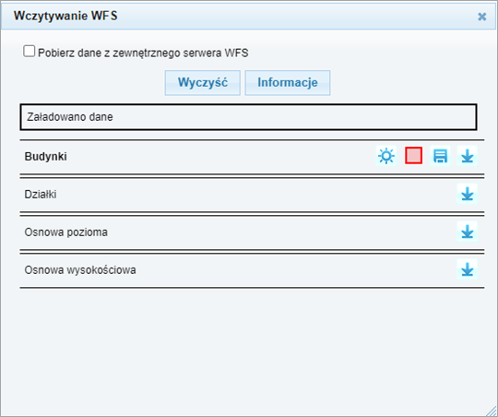Viewport: 498px width, 417px height.
Task: Download the Działki layer data
Action: coord(468,194)
